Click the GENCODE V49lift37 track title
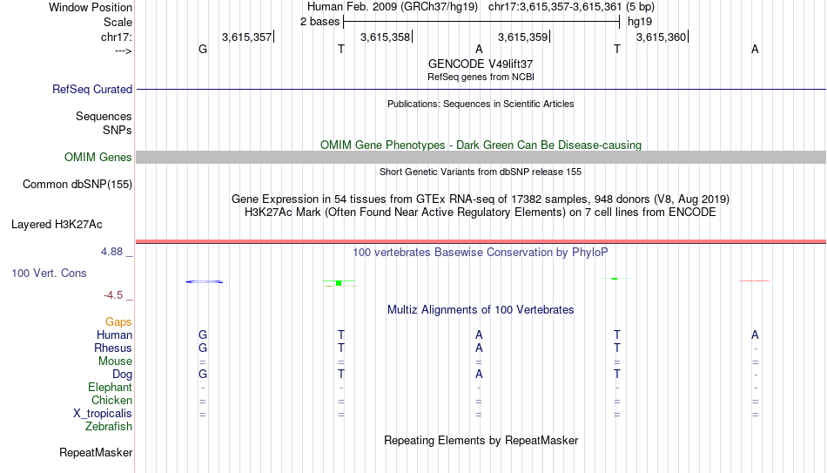Viewport: 827px width, 473px height. 481,64
